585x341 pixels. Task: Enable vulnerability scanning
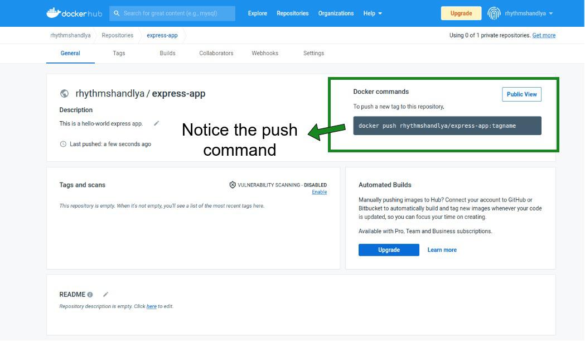pyautogui.click(x=319, y=192)
